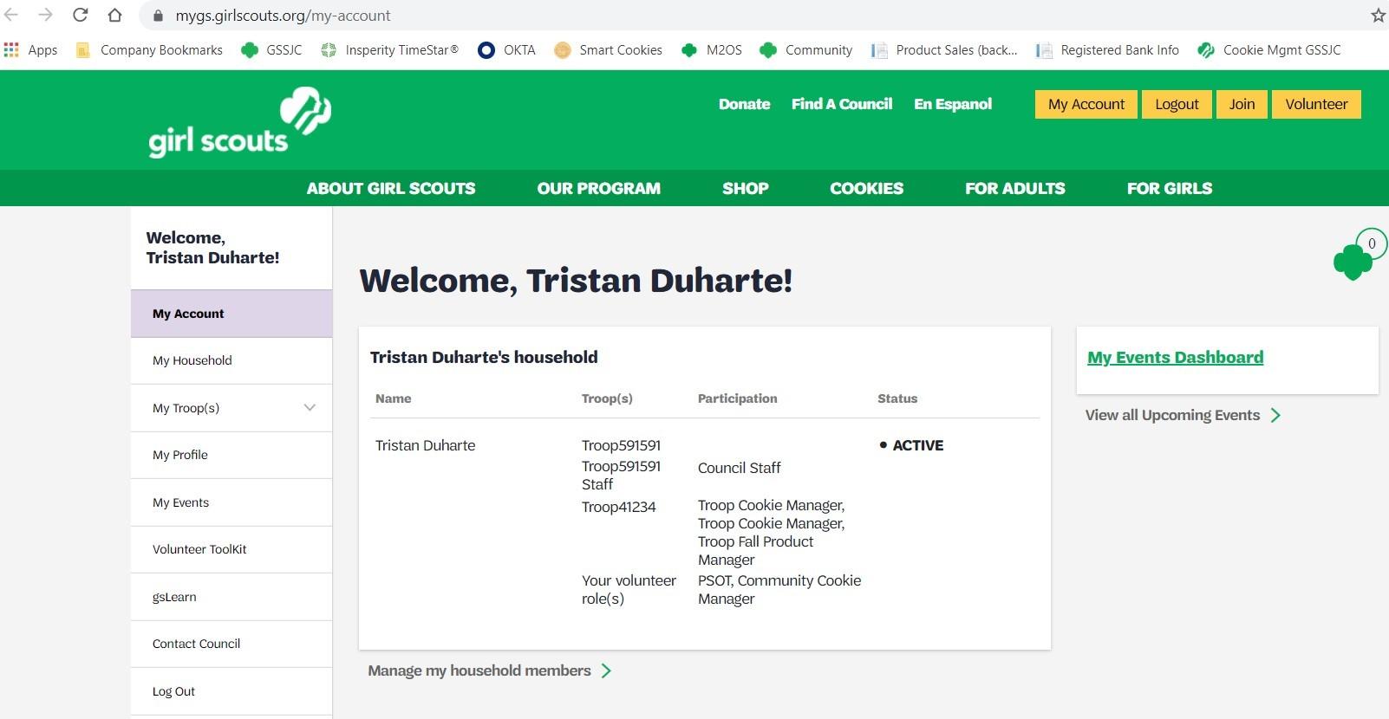This screenshot has height=719, width=1389.
Task: Open the About Girl Scouts menu
Action: 391,188
